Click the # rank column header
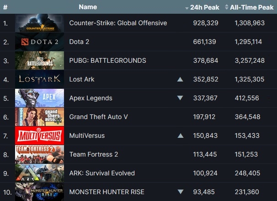Viewport: 277px width, 201px height. coord(5,7)
